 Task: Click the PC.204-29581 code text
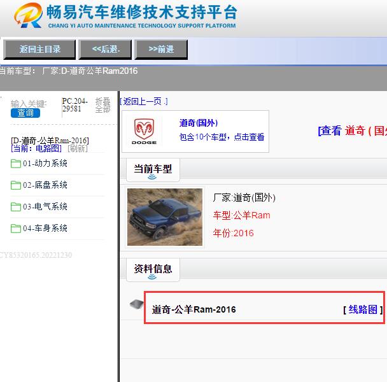74,105
